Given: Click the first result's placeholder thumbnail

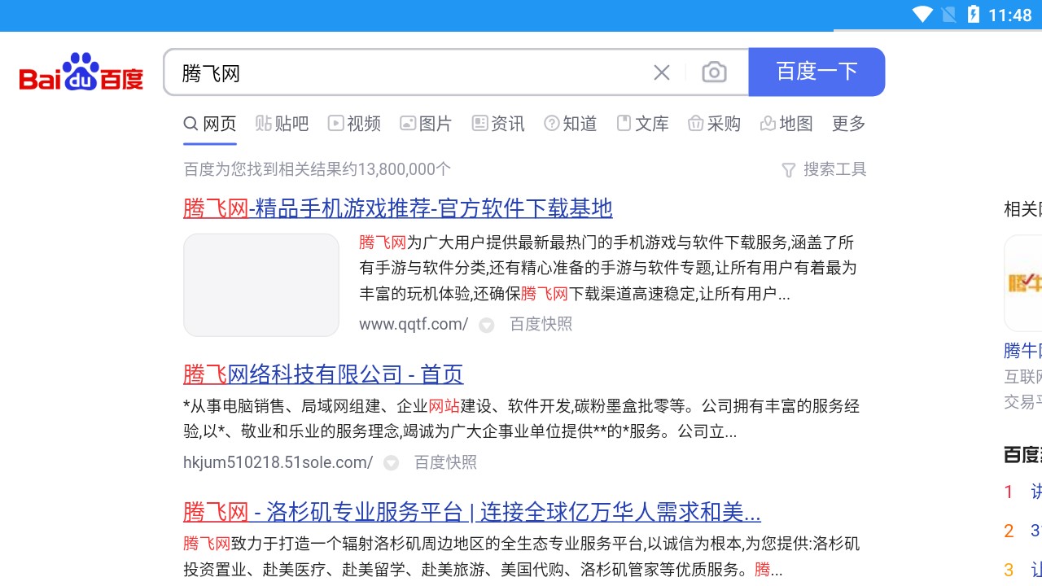Looking at the screenshot, I should pyautogui.click(x=261, y=285).
